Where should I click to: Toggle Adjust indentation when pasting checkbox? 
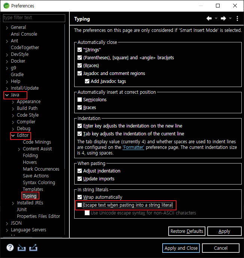(79, 171)
